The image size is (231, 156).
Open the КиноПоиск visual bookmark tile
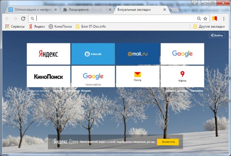tap(49, 76)
